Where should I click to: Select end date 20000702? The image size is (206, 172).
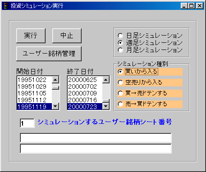pos(85,86)
